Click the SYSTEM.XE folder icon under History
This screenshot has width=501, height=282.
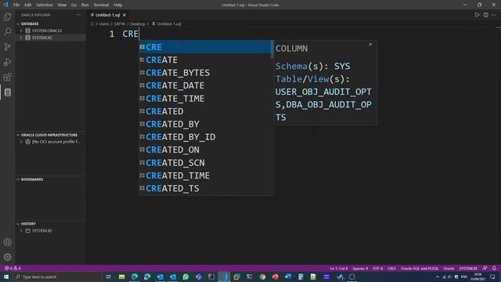click(x=28, y=230)
